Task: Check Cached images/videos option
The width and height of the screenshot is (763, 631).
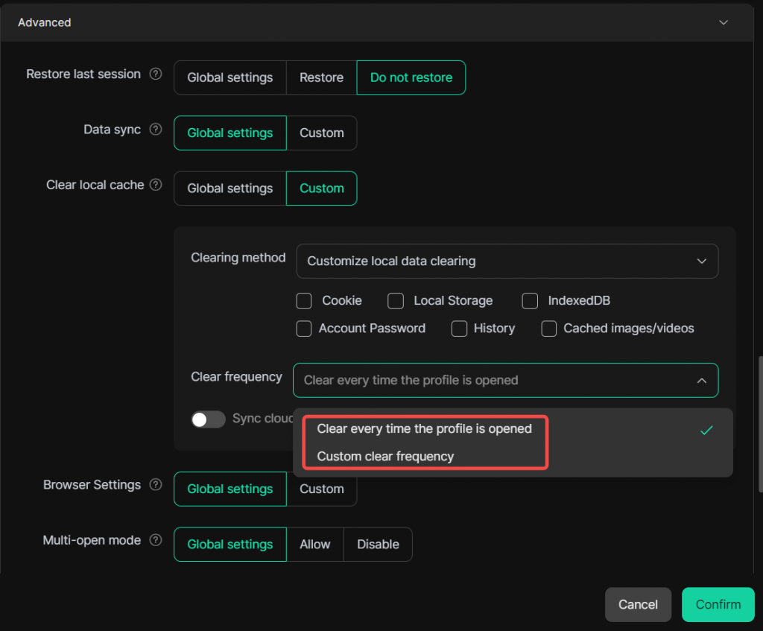Action: [549, 329]
